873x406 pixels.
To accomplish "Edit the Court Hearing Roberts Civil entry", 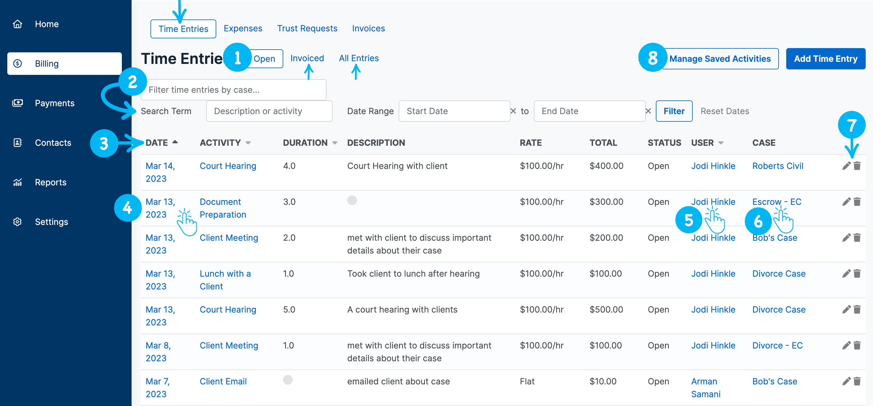I will 846,166.
